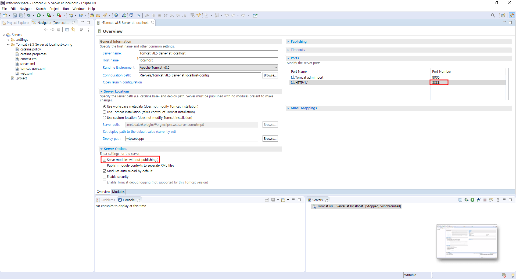The image size is (516, 279).
Task: Open Servers view menu (three dots)
Action: pyautogui.click(x=498, y=200)
